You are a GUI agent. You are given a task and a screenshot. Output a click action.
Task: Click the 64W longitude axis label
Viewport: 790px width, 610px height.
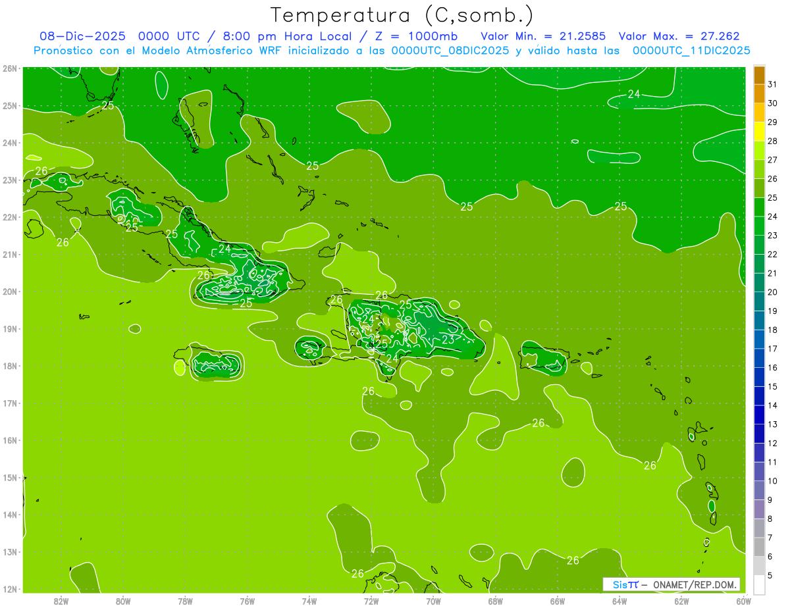click(619, 601)
